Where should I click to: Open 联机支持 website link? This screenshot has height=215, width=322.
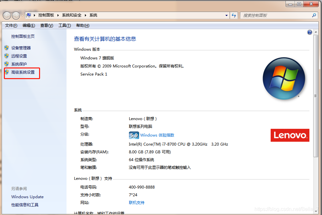pyautogui.click(x=137, y=203)
